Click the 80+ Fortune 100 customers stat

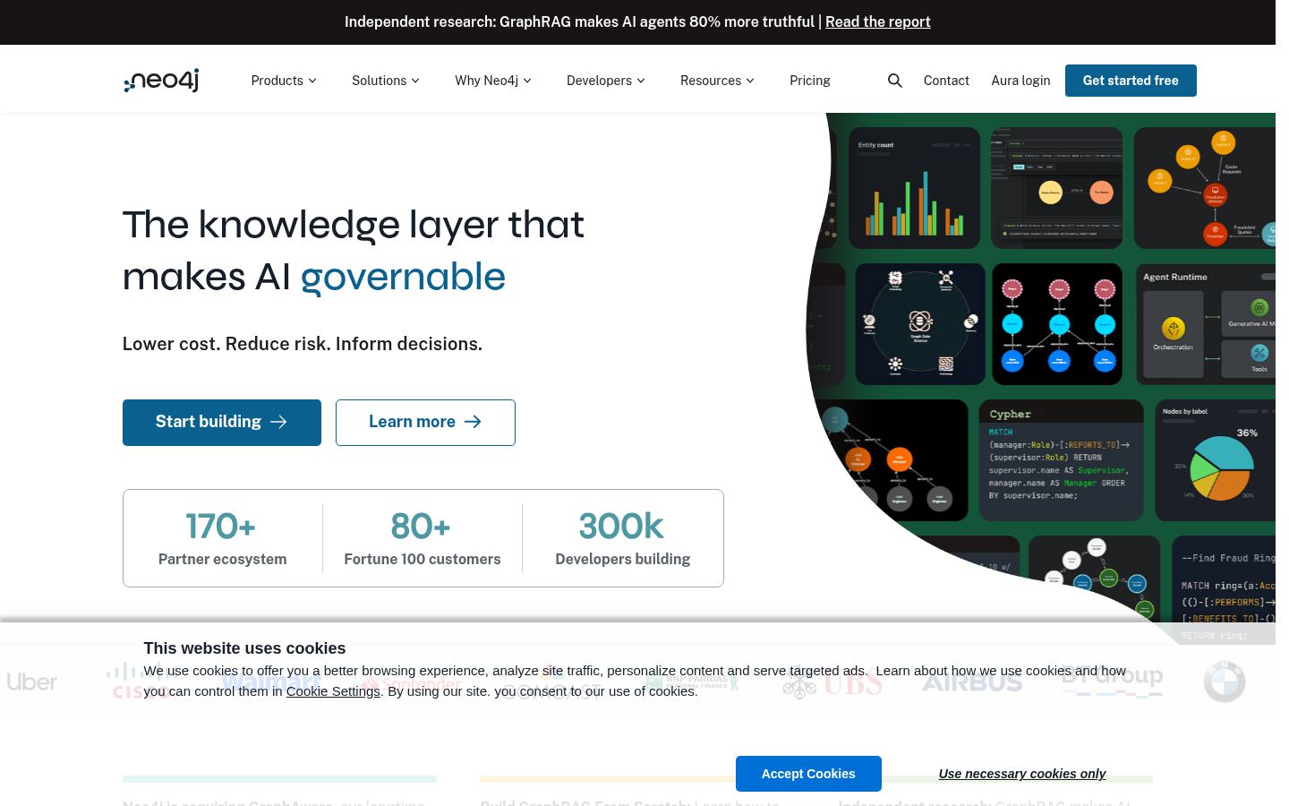click(423, 538)
